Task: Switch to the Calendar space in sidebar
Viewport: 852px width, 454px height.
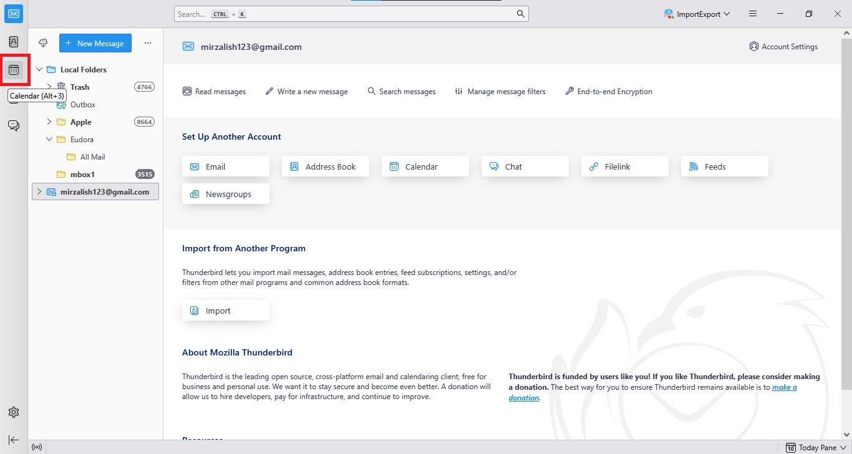Action: click(x=14, y=69)
